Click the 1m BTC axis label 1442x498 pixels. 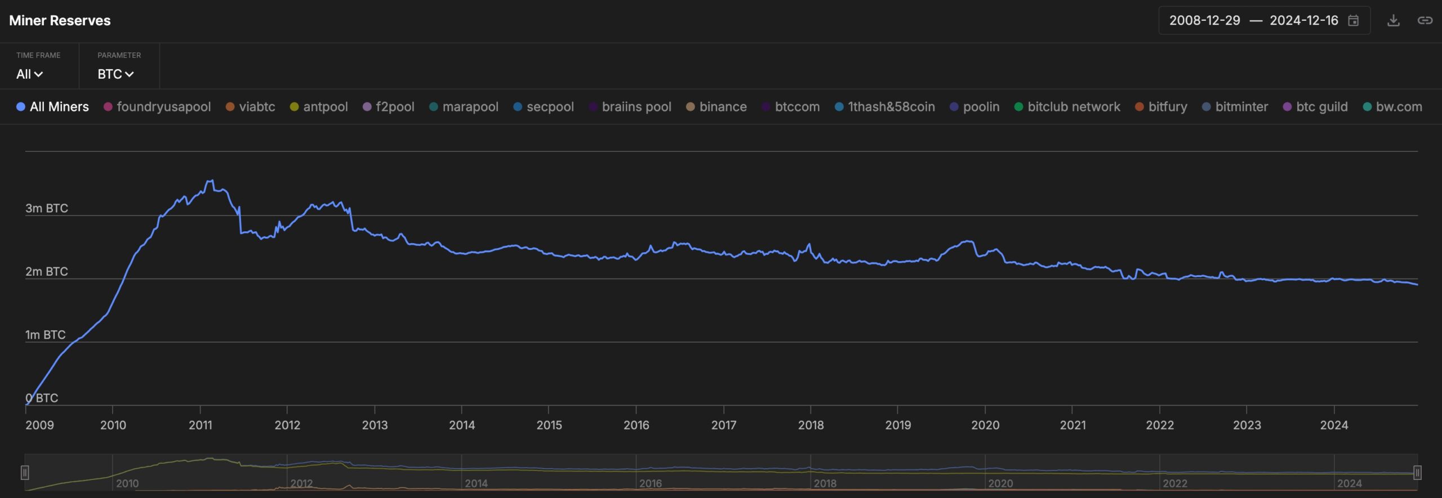pyautogui.click(x=46, y=335)
